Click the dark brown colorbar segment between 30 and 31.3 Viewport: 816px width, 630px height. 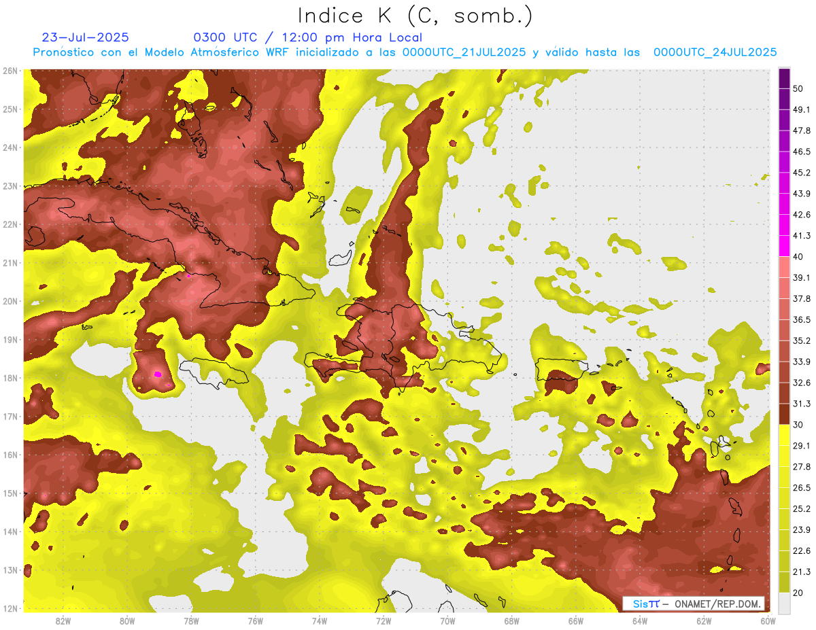(784, 414)
